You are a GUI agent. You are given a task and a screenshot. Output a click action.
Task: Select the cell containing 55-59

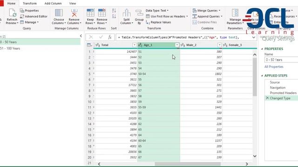(x=159, y=107)
